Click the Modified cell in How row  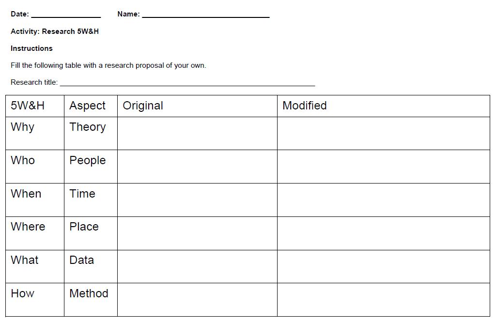(383, 300)
